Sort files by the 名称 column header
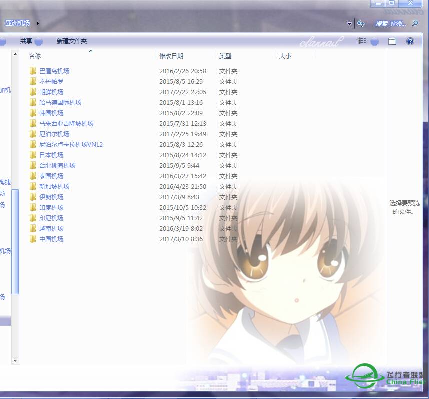Screen dimensions: 429x399 pos(35,56)
